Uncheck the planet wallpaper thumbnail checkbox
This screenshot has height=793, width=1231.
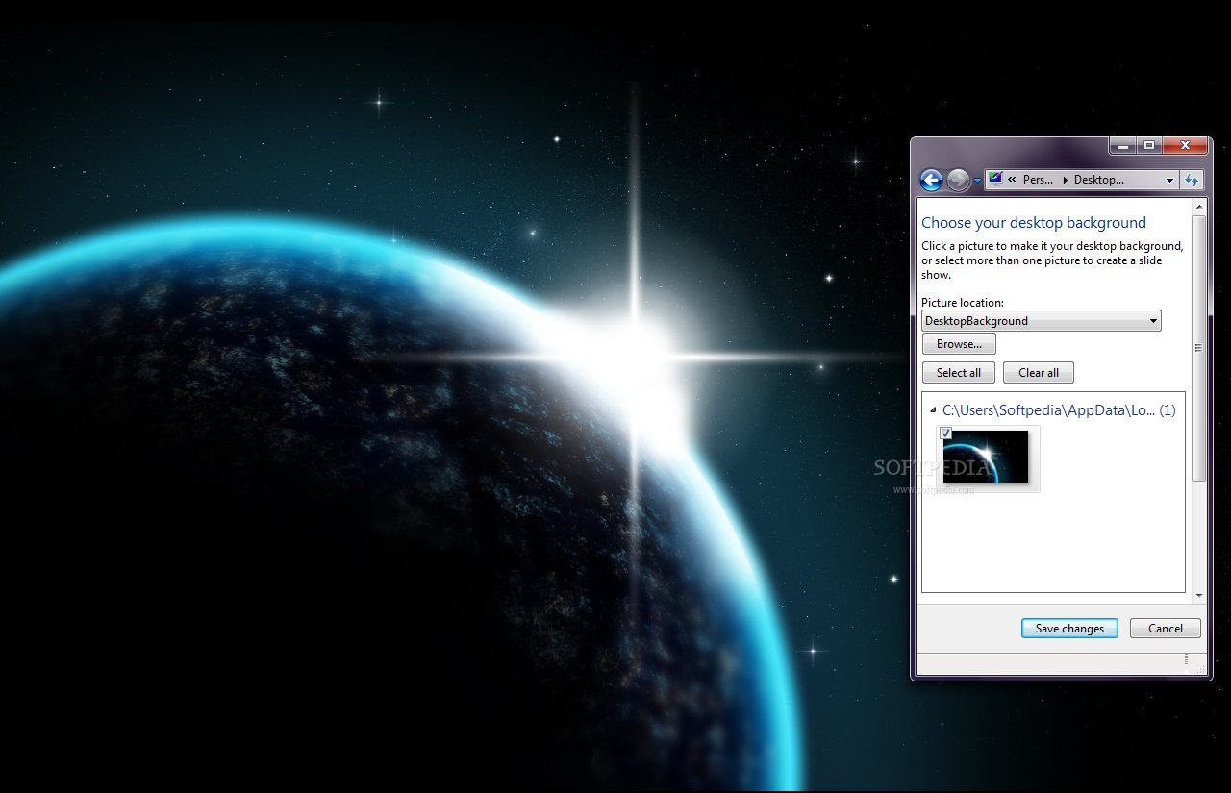tap(946, 434)
